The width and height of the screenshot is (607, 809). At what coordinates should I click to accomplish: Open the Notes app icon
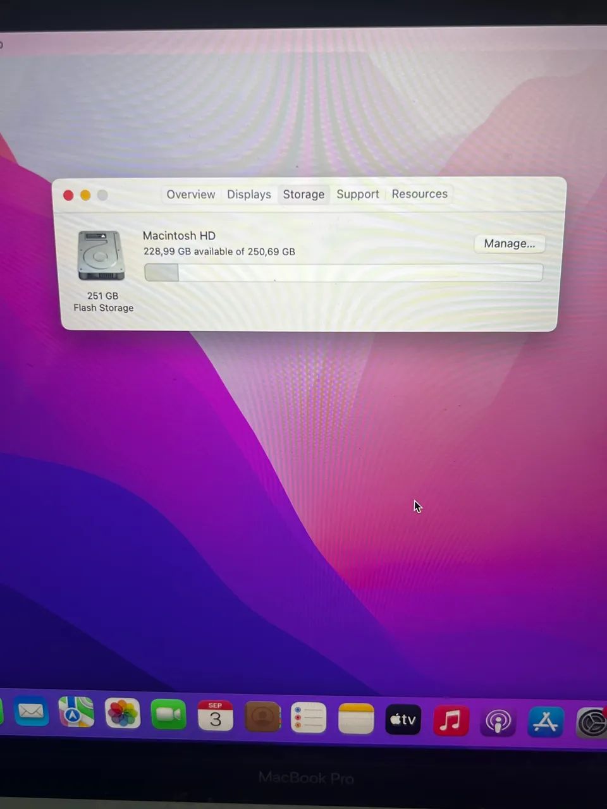pos(356,719)
